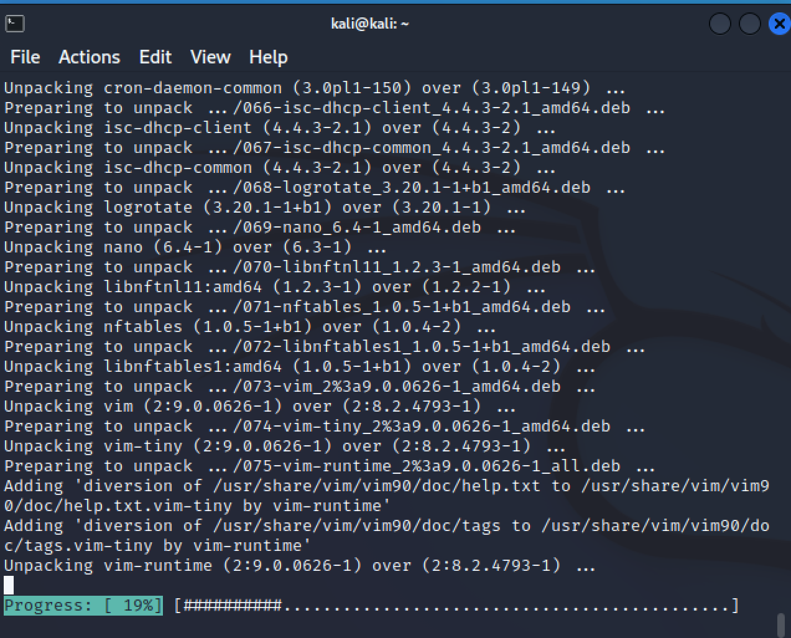Click the kali@kali: ~ window title

pos(369,24)
